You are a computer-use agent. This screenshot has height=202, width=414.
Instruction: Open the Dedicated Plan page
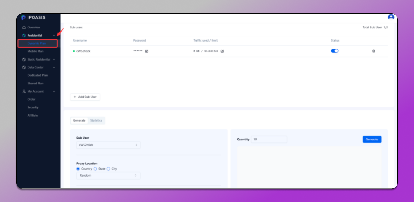[38, 75]
